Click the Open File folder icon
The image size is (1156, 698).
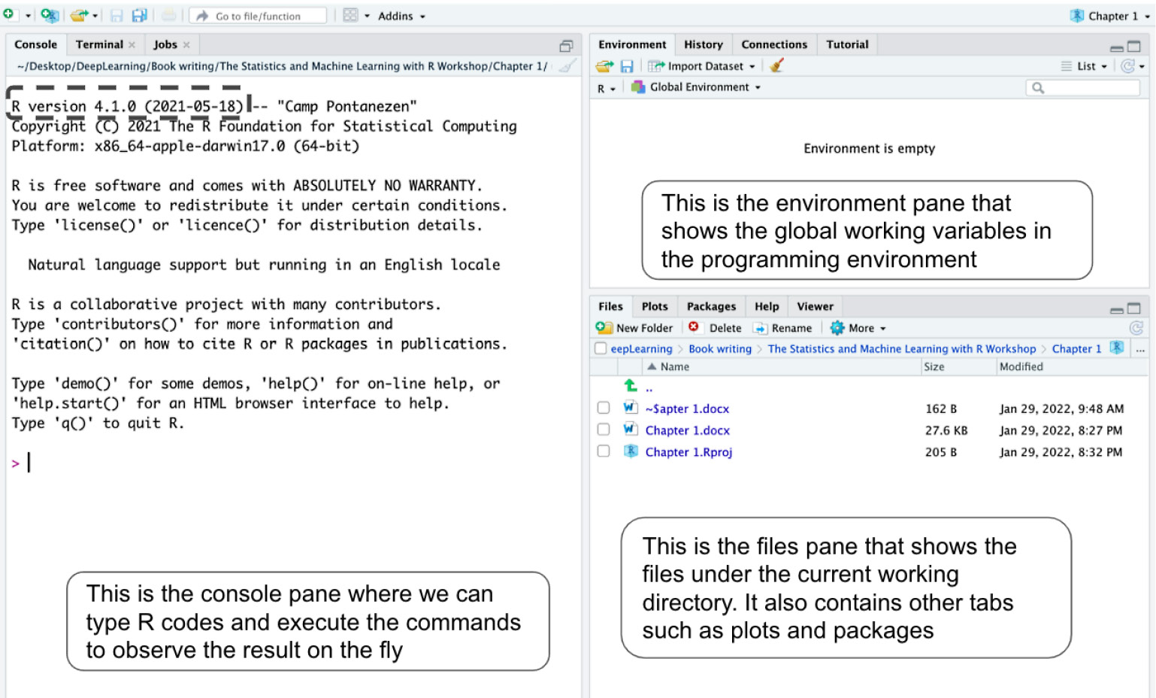(x=79, y=15)
